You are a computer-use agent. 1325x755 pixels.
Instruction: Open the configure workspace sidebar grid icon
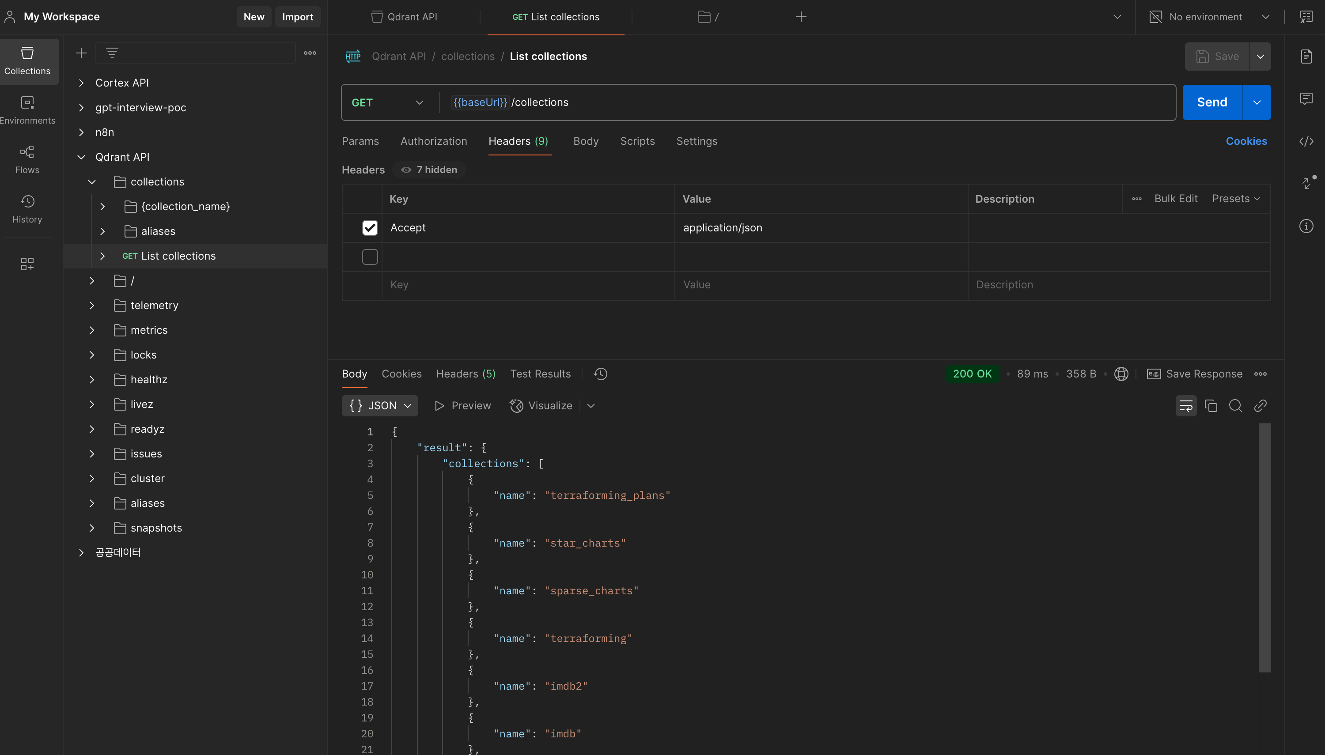[x=27, y=264]
